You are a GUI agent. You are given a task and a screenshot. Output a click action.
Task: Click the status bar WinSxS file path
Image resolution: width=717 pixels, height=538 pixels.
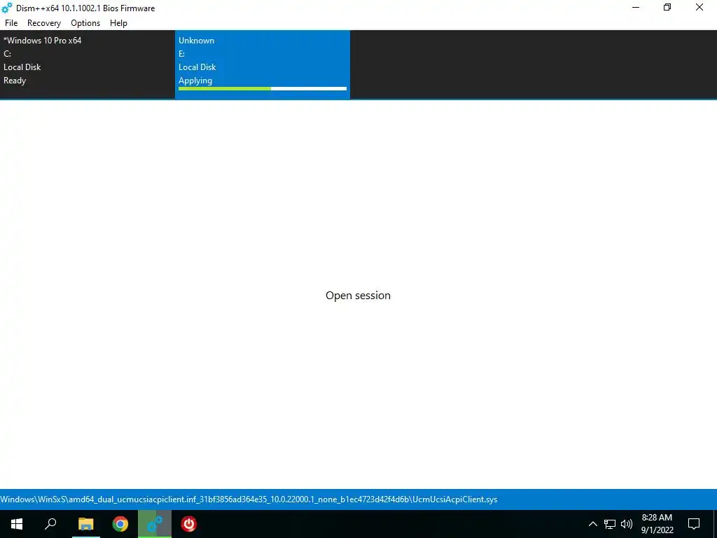click(x=249, y=499)
